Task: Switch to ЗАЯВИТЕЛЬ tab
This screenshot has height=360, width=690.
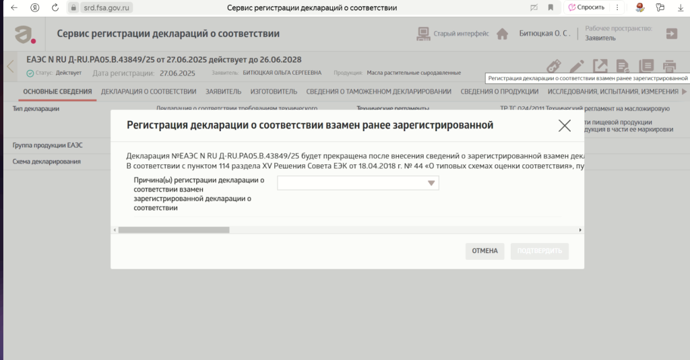Action: coord(224,92)
